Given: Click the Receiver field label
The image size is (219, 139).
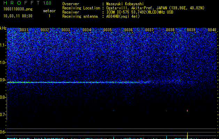Looking at the screenshot, I should click(71, 12).
